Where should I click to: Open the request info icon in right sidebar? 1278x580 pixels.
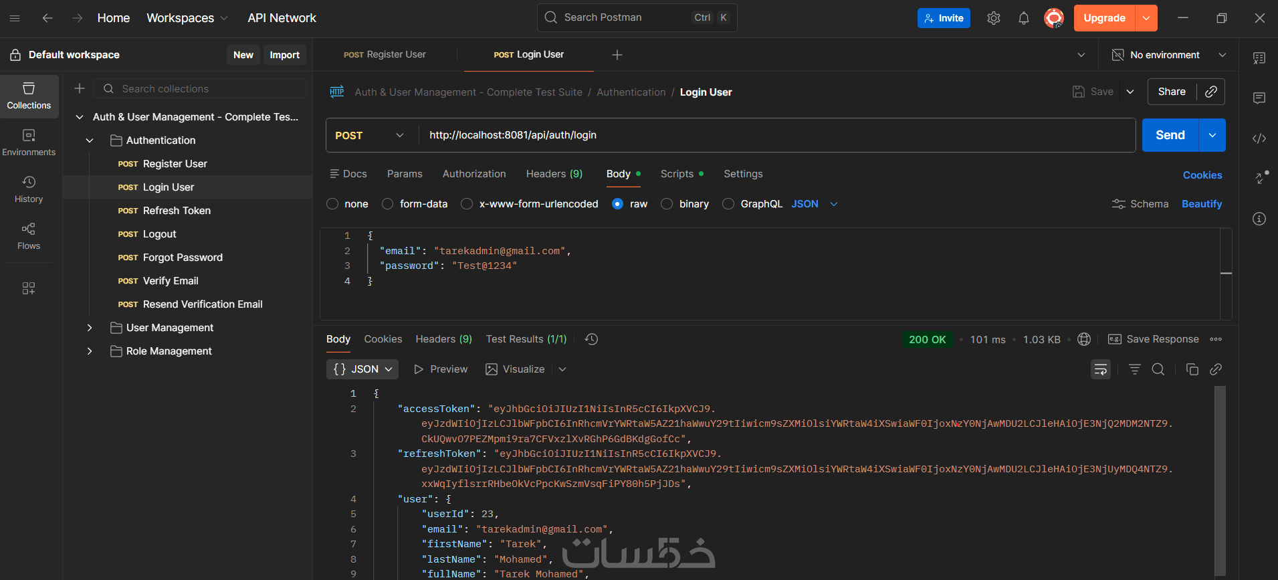[x=1259, y=219]
